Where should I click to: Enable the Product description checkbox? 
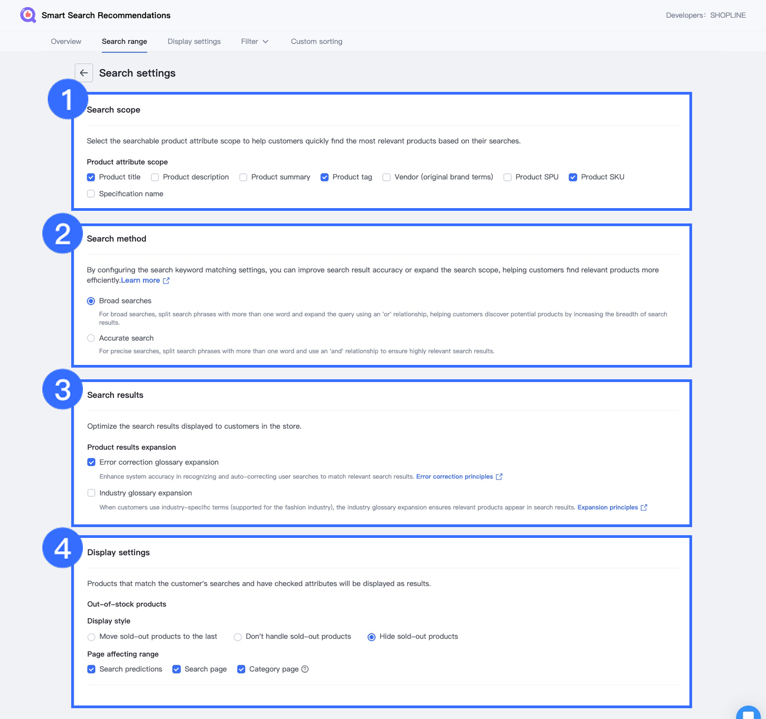[155, 177]
